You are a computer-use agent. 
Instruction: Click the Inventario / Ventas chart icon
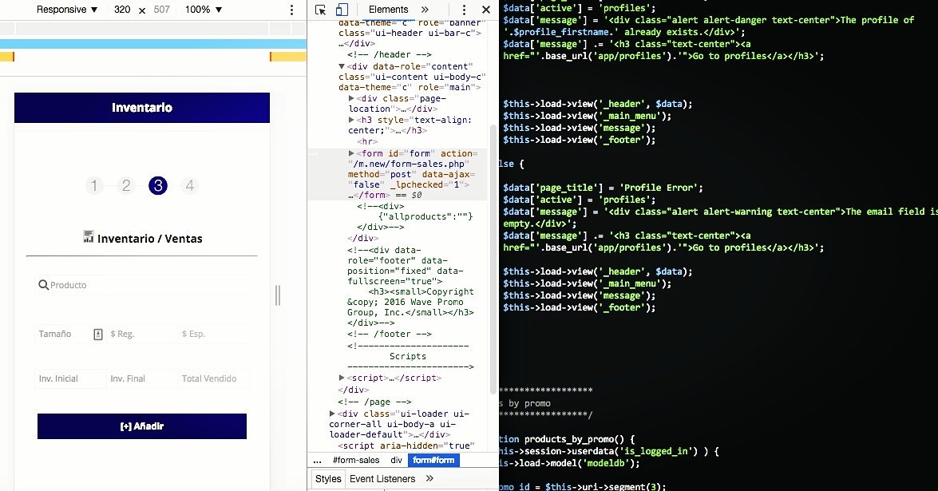89,237
